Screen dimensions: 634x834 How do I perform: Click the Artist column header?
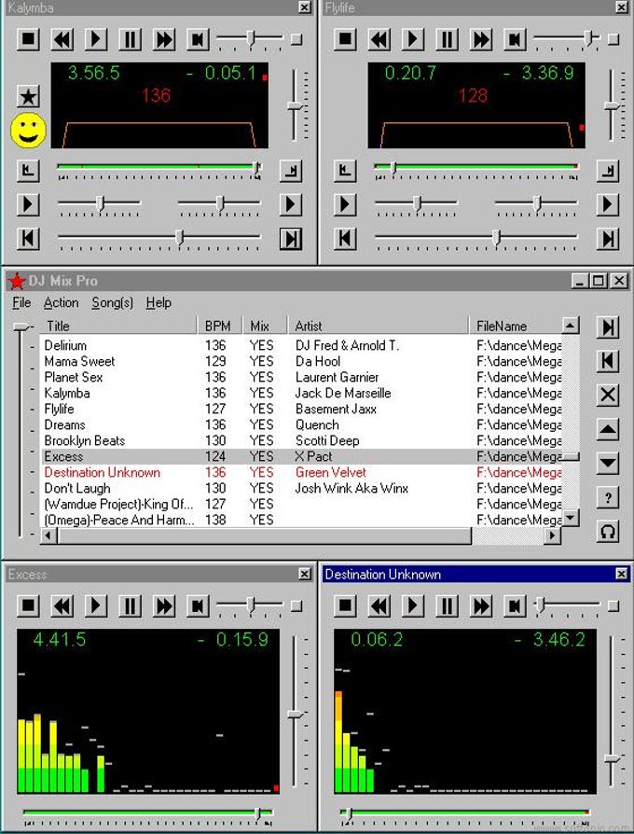[378, 327]
